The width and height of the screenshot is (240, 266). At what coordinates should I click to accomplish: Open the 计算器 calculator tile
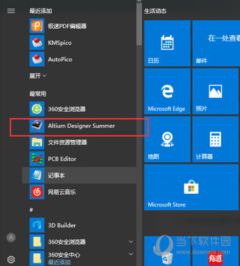(215, 139)
